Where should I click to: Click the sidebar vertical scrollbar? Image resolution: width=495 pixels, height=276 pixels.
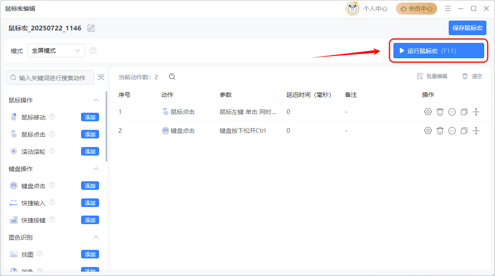[x=106, y=126]
